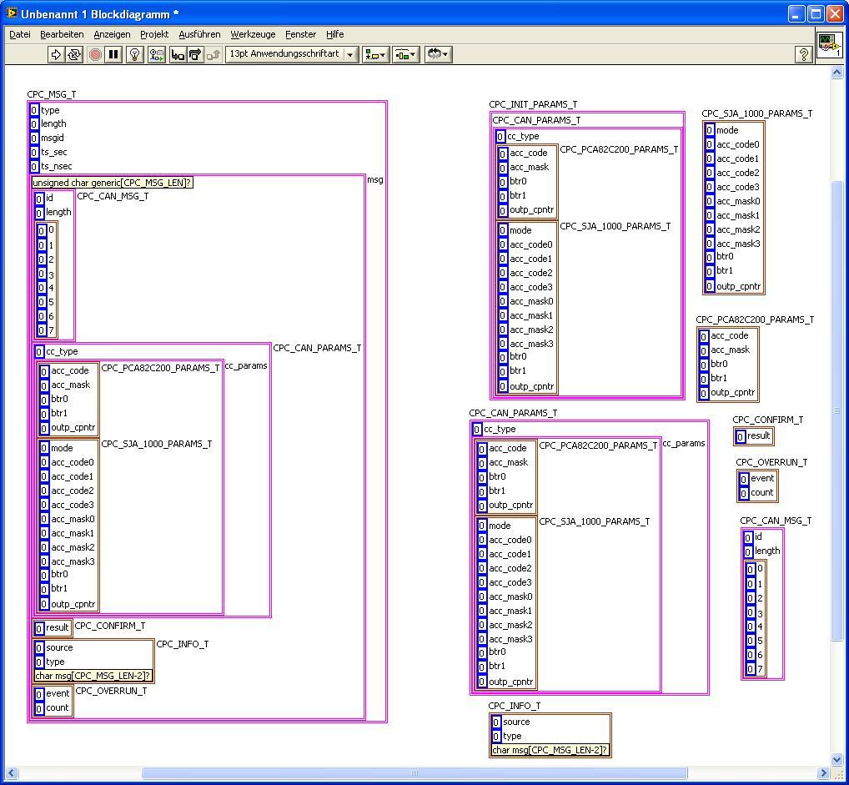
Task: Select the cc_type element in CPC_INIT_PARAMS_T
Action: (523, 137)
